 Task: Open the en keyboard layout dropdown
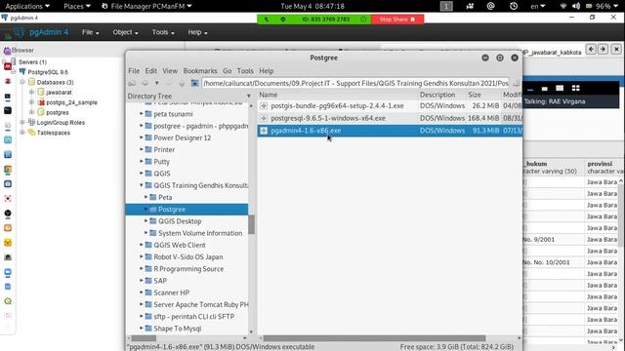click(538, 6)
